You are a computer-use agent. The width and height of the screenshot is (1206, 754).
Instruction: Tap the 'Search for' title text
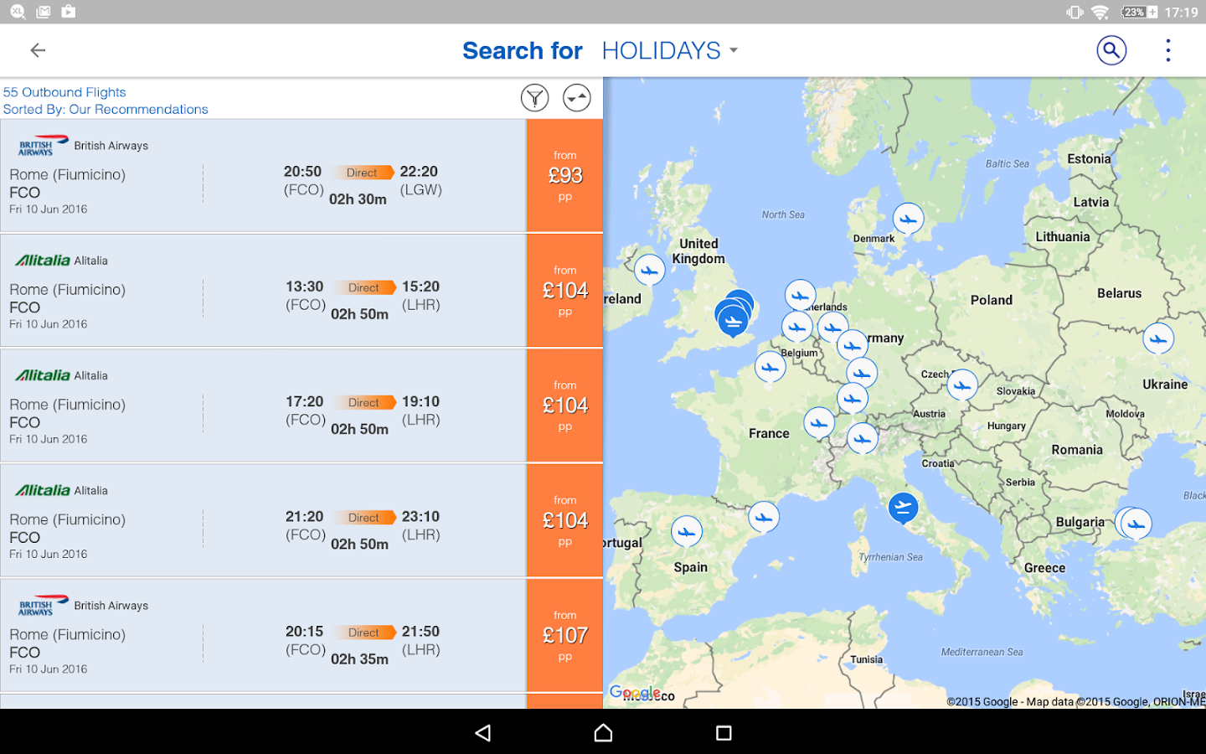[523, 50]
